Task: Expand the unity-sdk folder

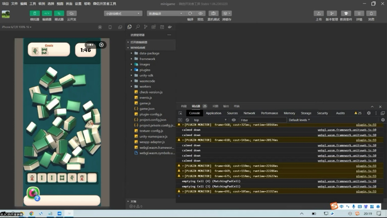Action: [146, 75]
